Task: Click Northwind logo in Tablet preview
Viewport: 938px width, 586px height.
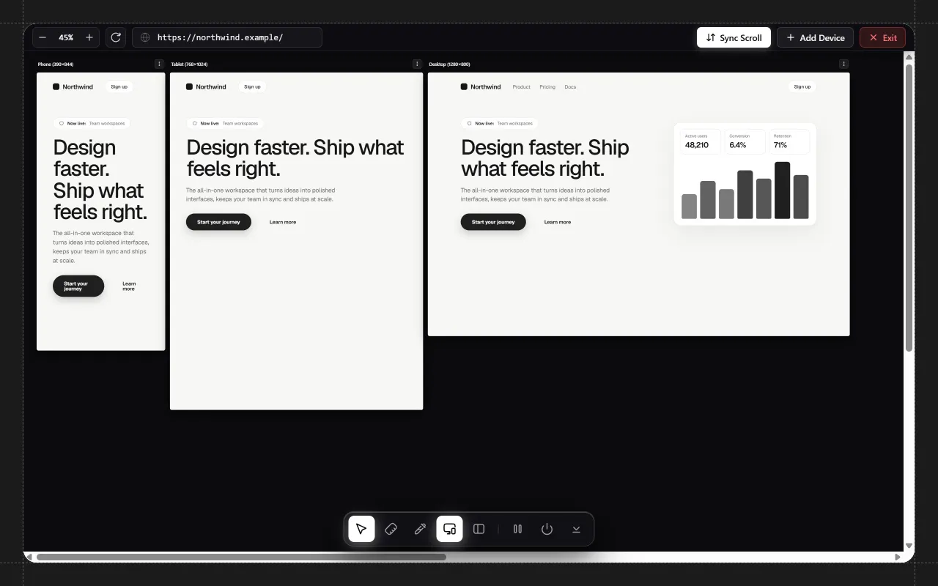Action: pyautogui.click(x=206, y=86)
